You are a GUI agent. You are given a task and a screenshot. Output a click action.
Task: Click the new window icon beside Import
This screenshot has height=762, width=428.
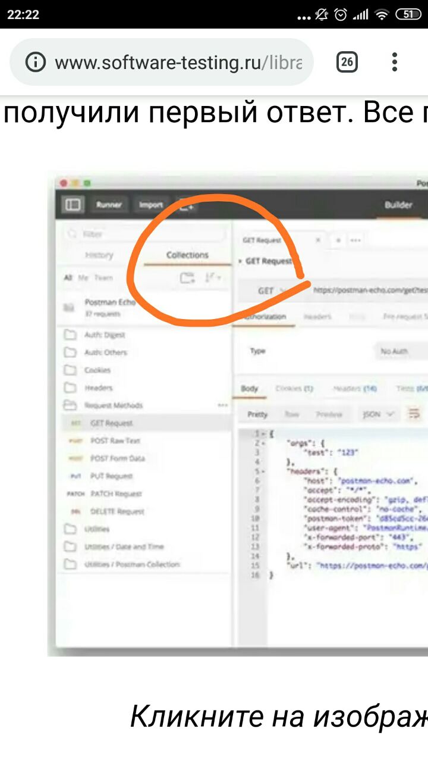[187, 205]
